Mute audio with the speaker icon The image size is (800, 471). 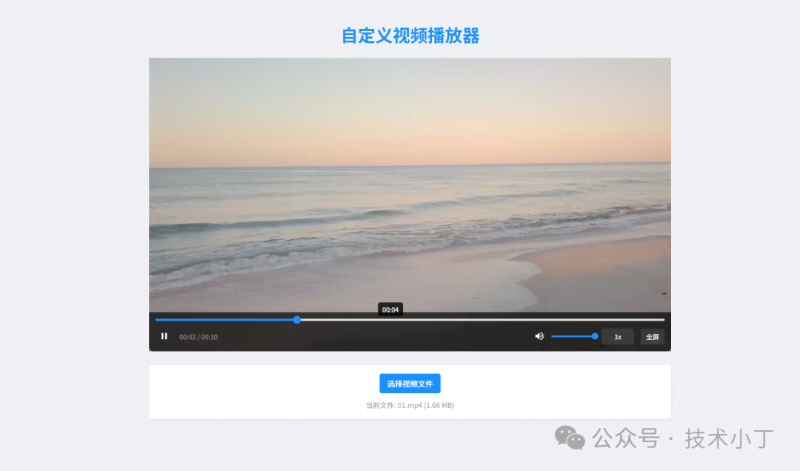539,336
